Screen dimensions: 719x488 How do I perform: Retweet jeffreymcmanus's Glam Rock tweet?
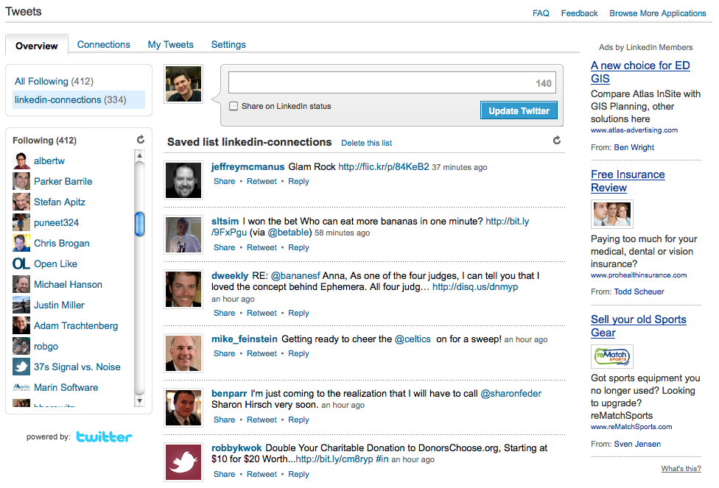point(262,181)
